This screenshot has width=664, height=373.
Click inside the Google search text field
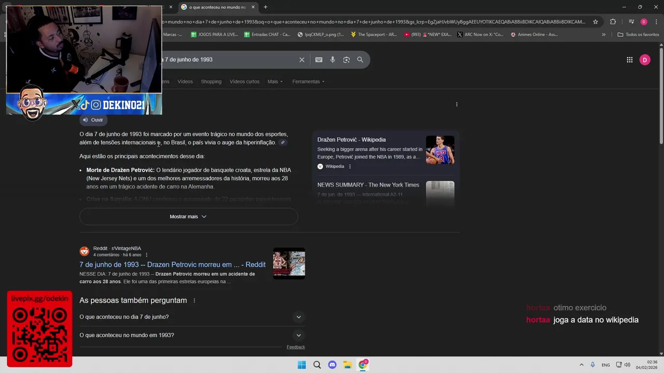click(228, 60)
